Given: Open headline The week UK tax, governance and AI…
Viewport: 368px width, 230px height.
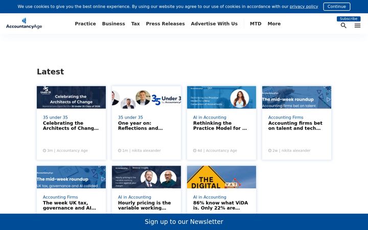Looking at the screenshot, I should (70, 205).
